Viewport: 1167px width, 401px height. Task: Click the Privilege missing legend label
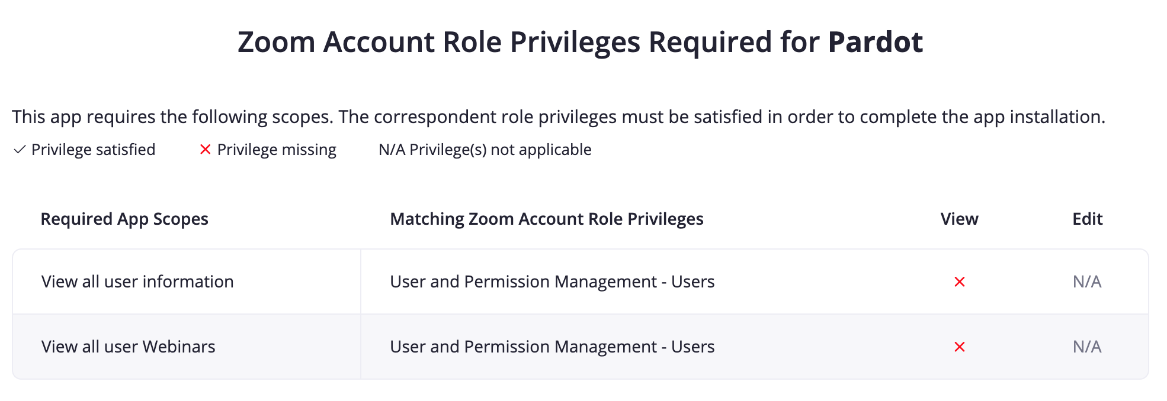click(277, 150)
